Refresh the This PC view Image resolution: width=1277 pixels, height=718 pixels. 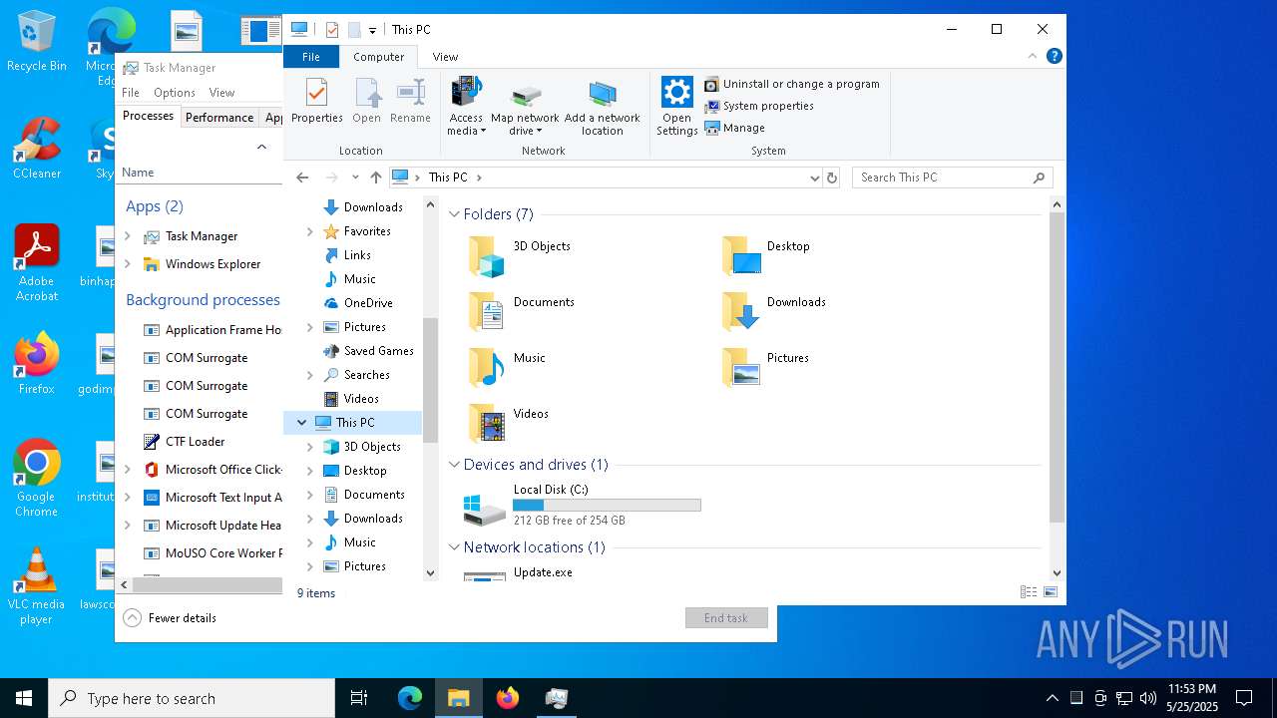point(832,178)
